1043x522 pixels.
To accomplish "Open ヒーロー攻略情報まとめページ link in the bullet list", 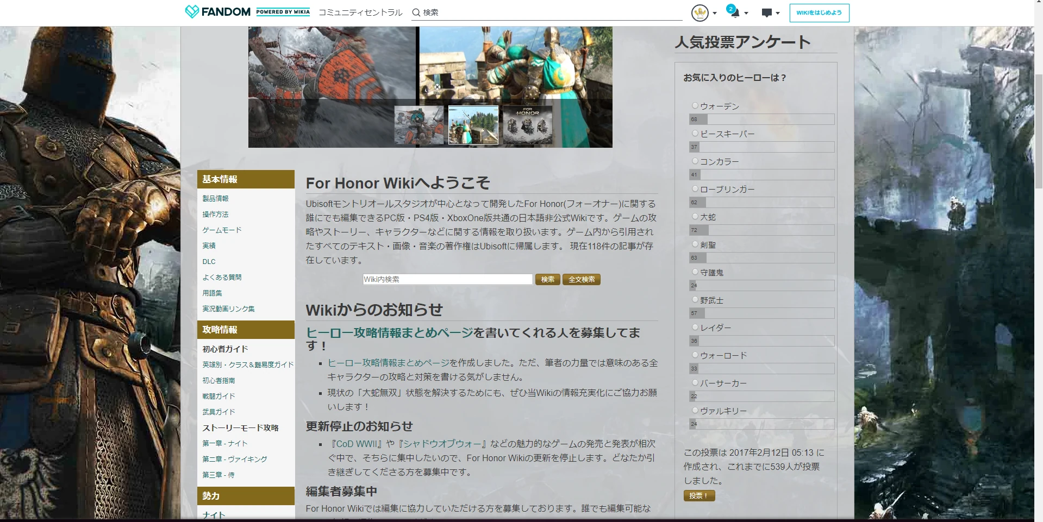I will click(x=389, y=362).
